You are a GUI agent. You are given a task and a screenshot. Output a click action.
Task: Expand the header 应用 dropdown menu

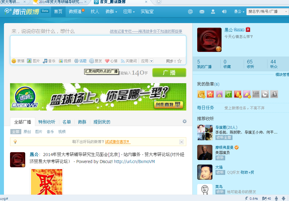129,12
